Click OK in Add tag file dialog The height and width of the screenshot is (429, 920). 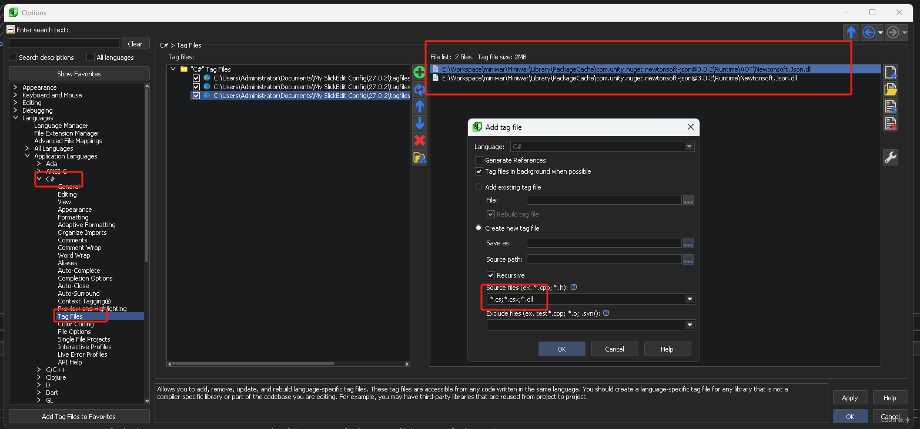coord(561,349)
